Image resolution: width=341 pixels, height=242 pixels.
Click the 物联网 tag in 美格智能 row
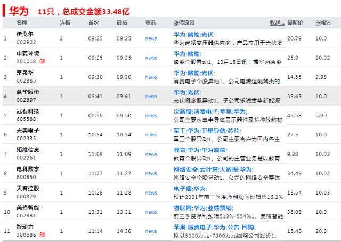point(182,208)
